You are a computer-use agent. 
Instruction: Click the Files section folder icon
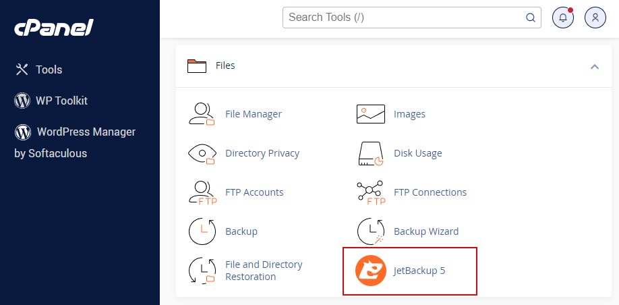point(197,66)
